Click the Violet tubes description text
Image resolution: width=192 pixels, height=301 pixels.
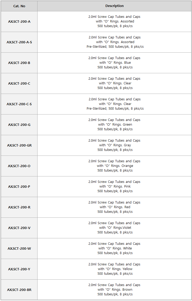[x=114, y=228]
